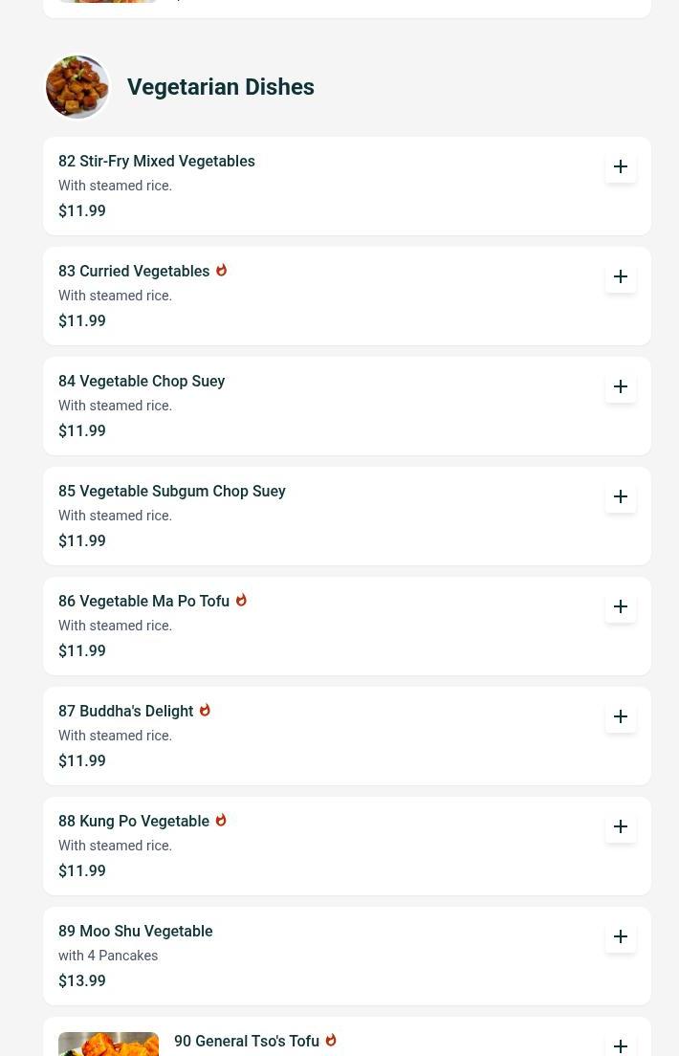Click spicy flame icon beside Curried Vegetables
The height and width of the screenshot is (1056, 679).
[x=221, y=271]
